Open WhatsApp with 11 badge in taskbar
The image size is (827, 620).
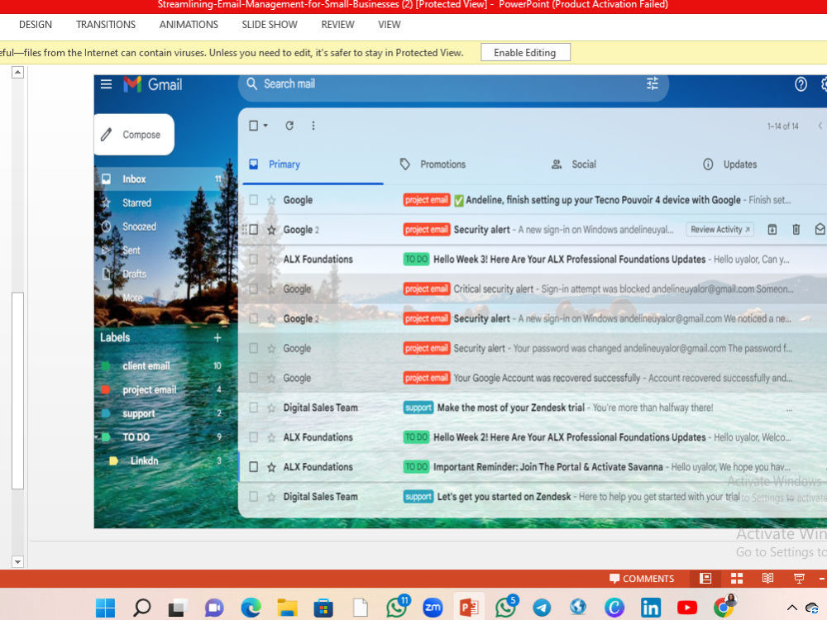coord(397,607)
